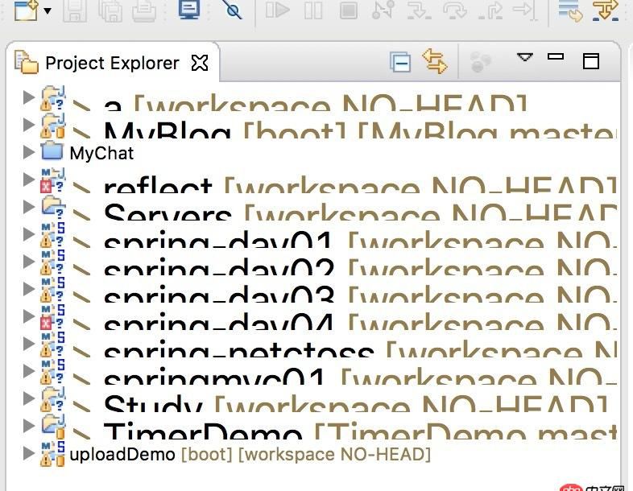Open the View Menu triangle
This screenshot has height=491, width=633.
point(525,57)
